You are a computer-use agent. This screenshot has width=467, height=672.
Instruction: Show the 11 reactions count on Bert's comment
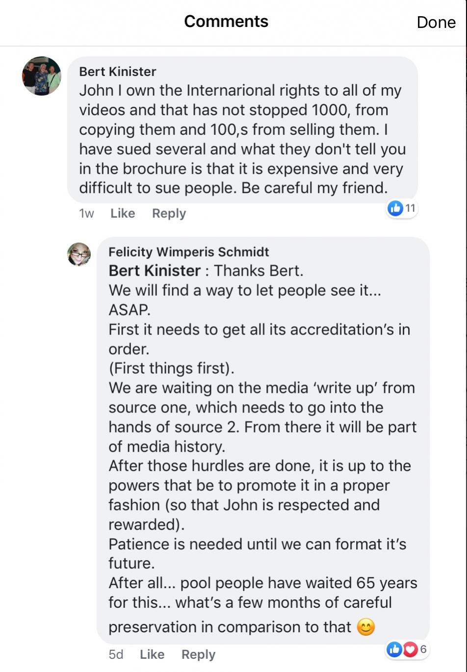[x=411, y=208]
